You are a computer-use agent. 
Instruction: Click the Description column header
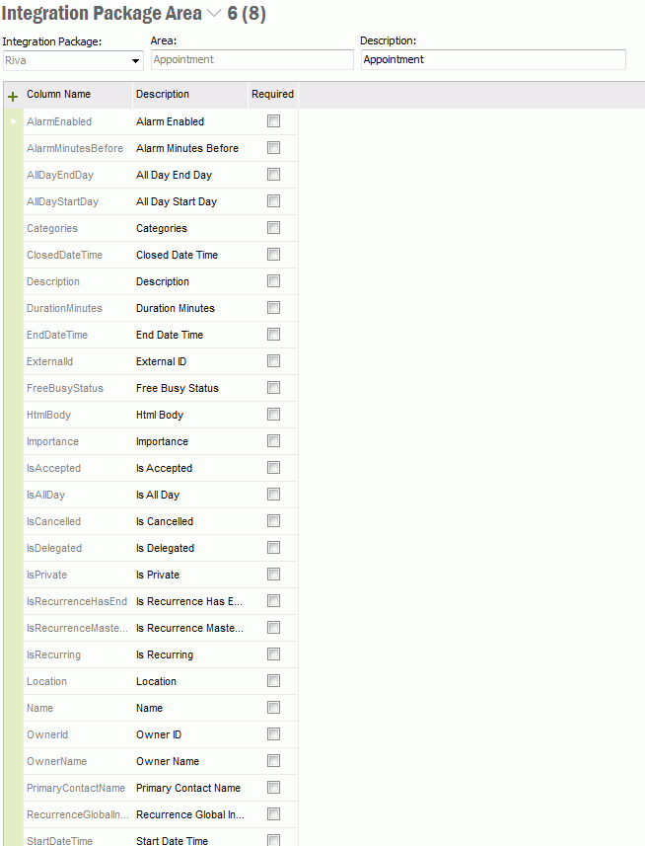click(163, 95)
